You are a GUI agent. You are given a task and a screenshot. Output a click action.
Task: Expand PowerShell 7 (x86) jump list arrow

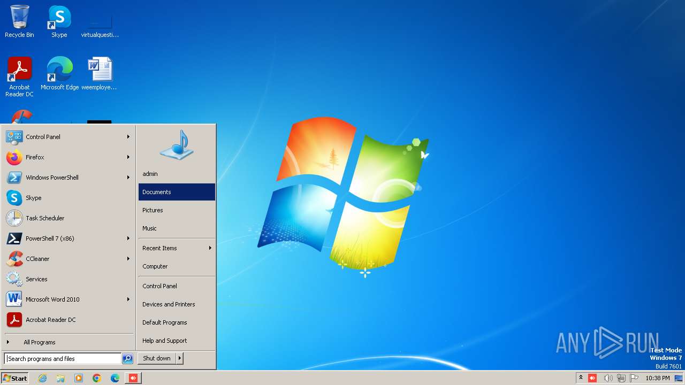pyautogui.click(x=128, y=238)
